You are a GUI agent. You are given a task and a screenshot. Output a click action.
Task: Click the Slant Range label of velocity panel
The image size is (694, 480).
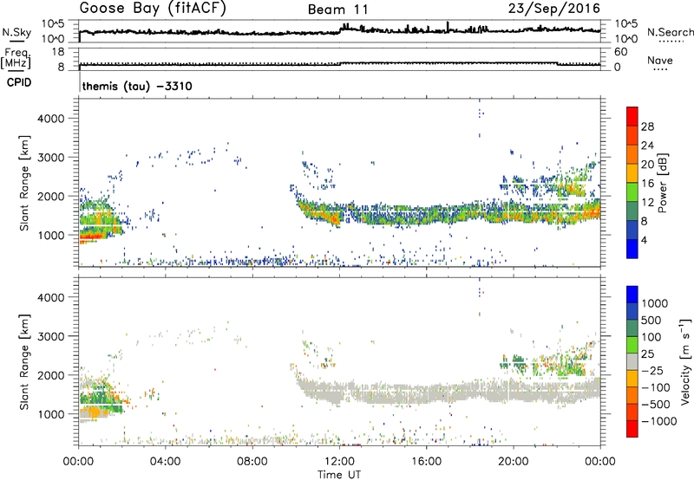(24, 362)
